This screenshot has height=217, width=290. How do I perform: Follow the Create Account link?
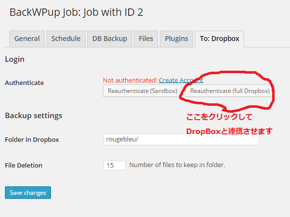click(x=181, y=80)
